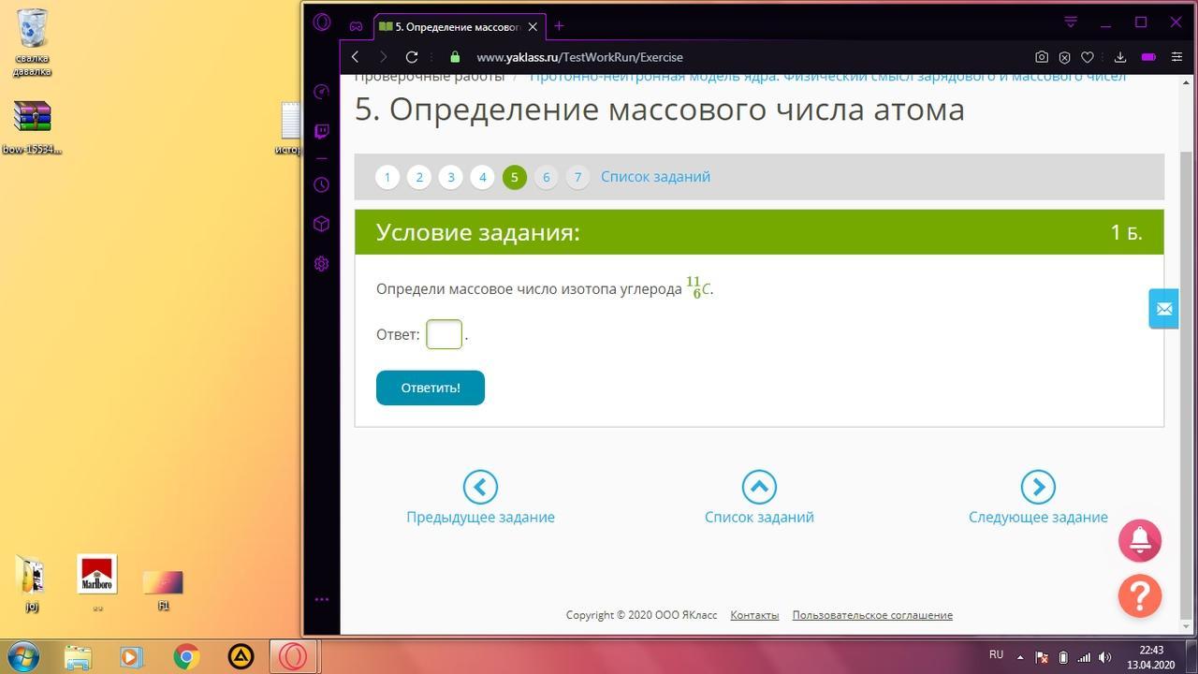Select the f1 image file on desktop

click(163, 590)
